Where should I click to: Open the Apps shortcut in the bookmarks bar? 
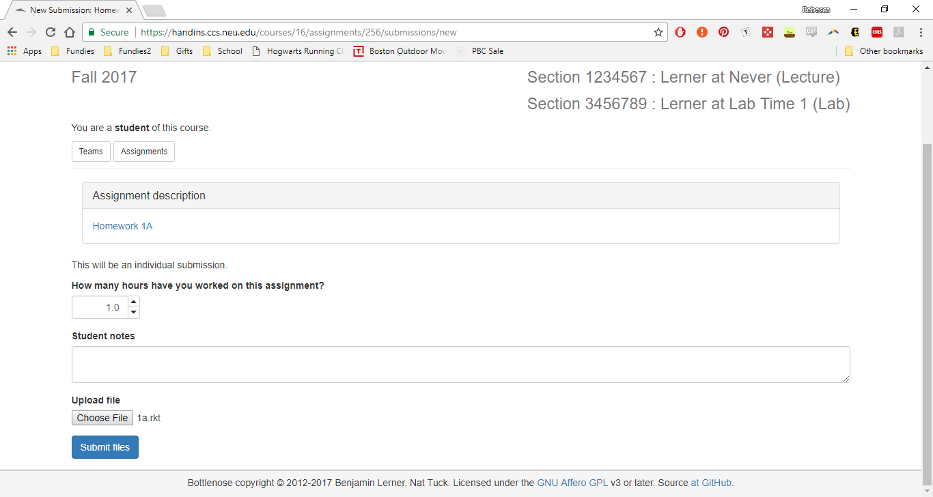pyautogui.click(x=25, y=51)
